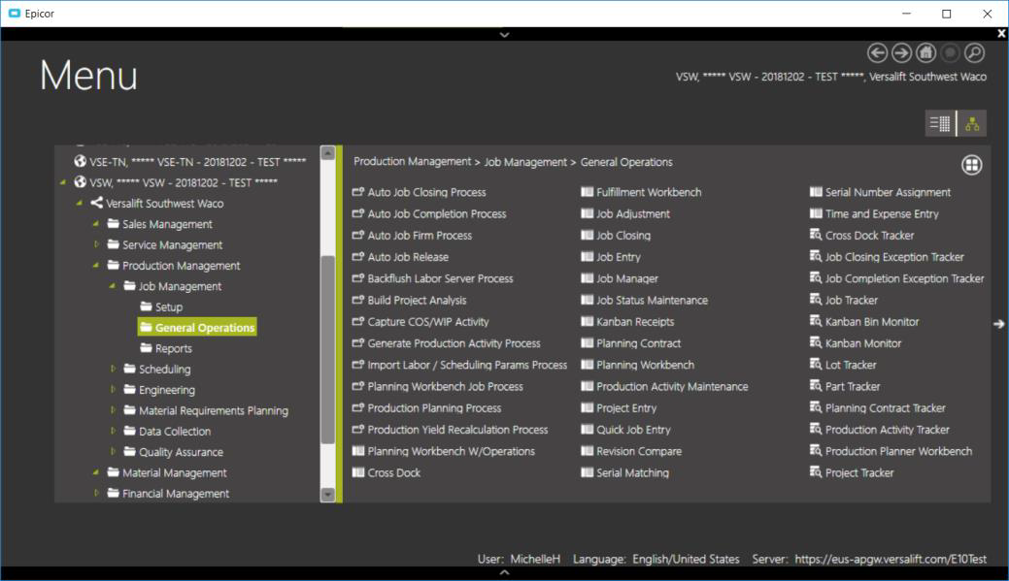1009x581 pixels.
Task: Open the Backflush Labor Server Process icon
Action: [x=358, y=278]
